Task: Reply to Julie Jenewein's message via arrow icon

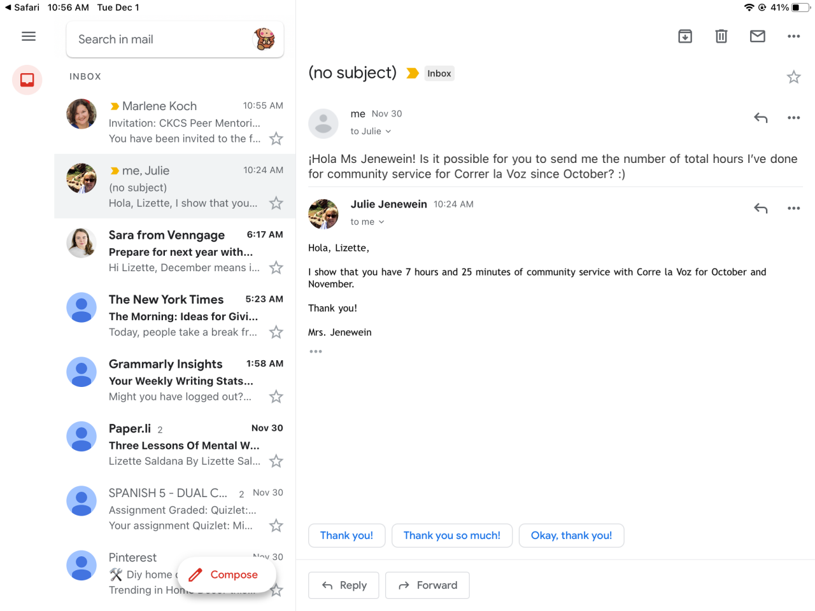Action: tap(761, 208)
